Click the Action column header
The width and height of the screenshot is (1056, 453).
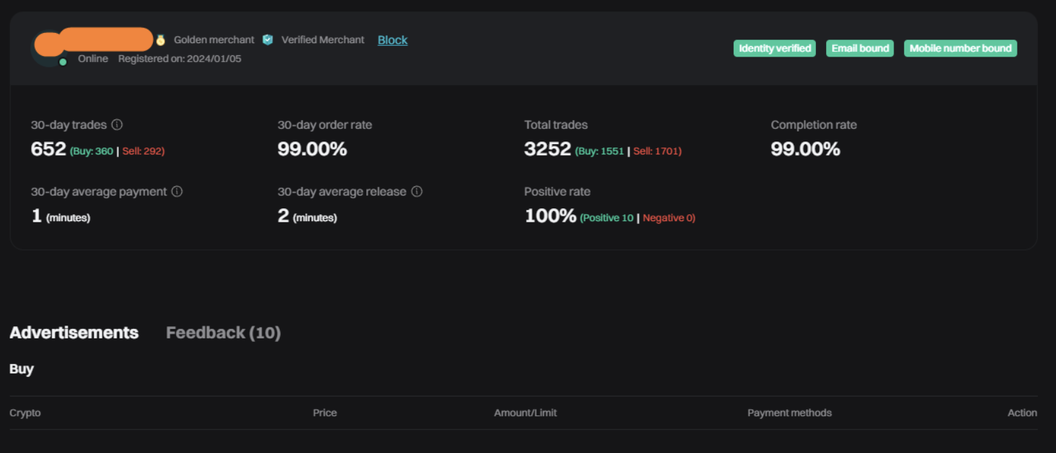point(1022,413)
